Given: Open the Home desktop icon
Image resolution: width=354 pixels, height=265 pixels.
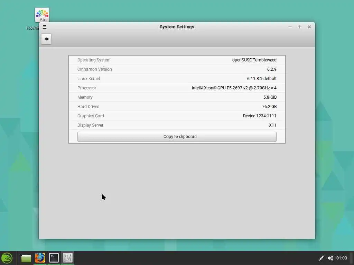Looking at the screenshot, I should [x=42, y=15].
